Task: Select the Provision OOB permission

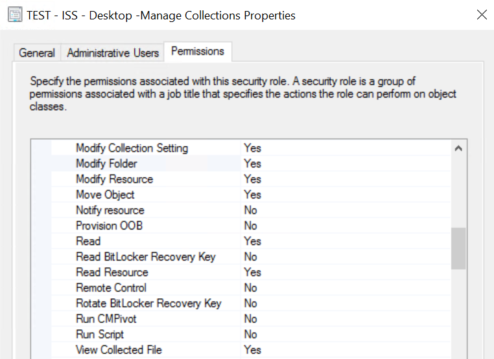Action: [x=251, y=226]
